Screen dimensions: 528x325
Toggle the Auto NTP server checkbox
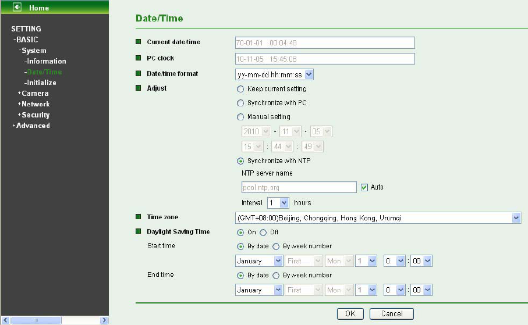364,187
